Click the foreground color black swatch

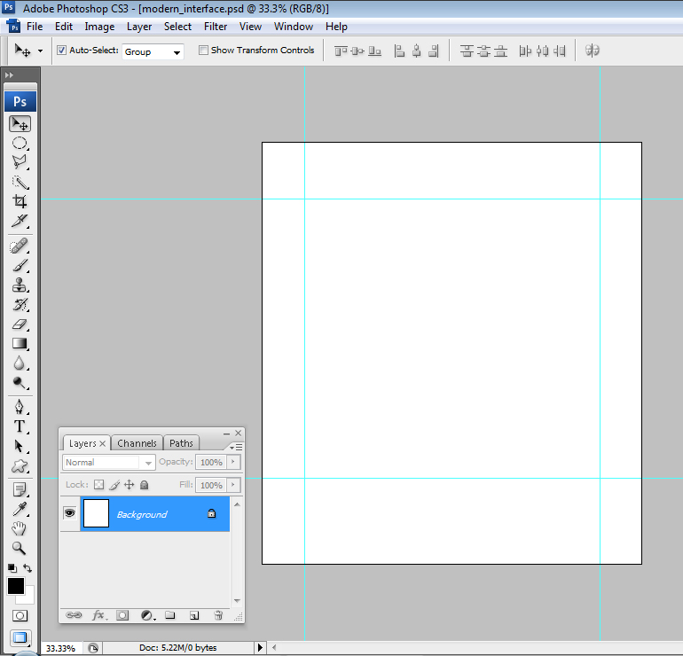coord(16,586)
